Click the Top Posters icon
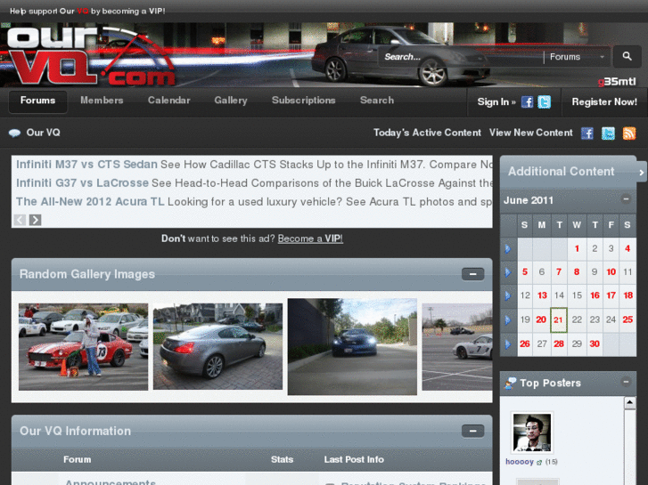Image resolution: width=648 pixels, height=485 pixels. tap(511, 383)
